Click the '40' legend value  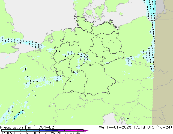pos(72,133)
